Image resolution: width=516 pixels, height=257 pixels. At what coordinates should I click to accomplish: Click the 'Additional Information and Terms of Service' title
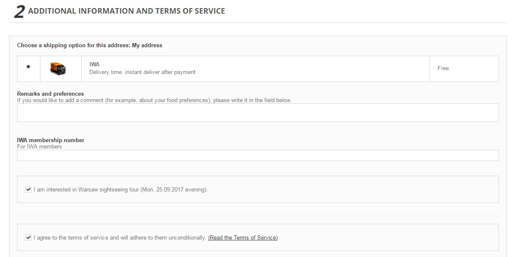tap(126, 11)
